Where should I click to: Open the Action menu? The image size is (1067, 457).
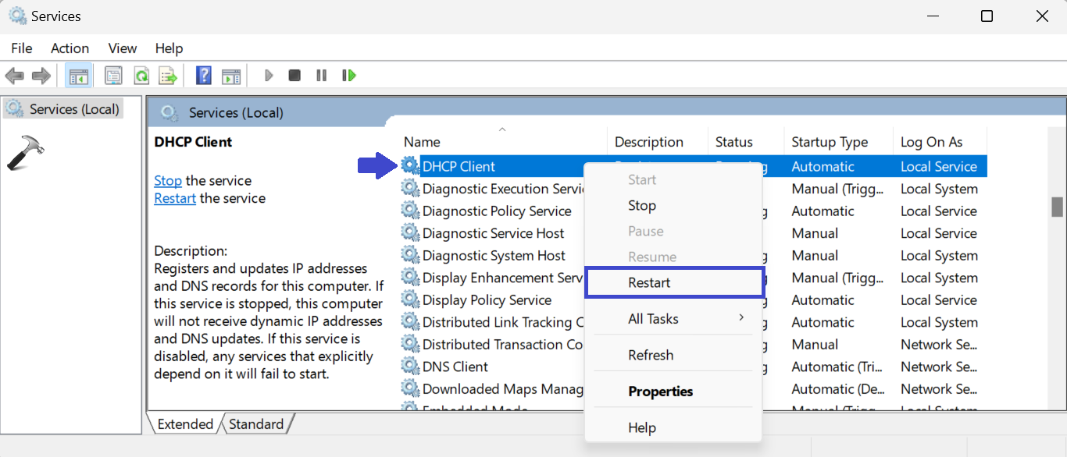coord(70,48)
